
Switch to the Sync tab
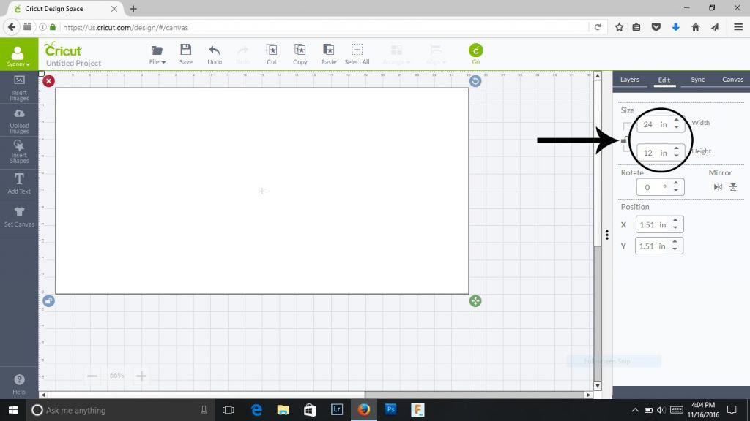[x=698, y=80]
